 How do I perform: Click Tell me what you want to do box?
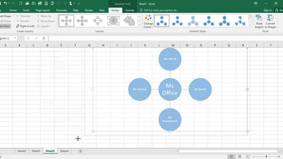160,10
